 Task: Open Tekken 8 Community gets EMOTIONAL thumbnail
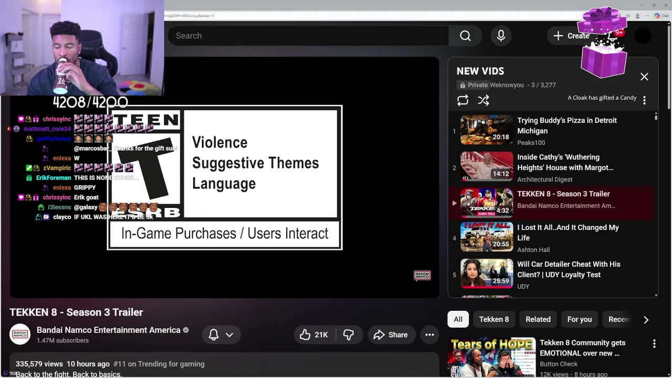click(491, 358)
